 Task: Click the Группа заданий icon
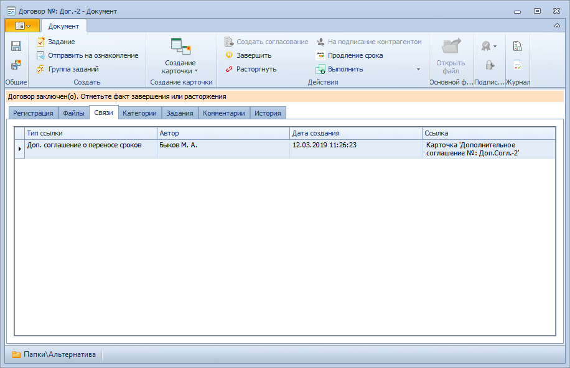(x=41, y=69)
